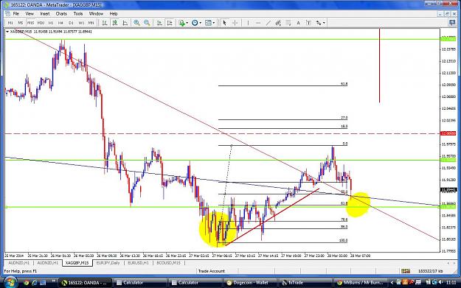Select the Fibonacci retracement tool

point(288,23)
